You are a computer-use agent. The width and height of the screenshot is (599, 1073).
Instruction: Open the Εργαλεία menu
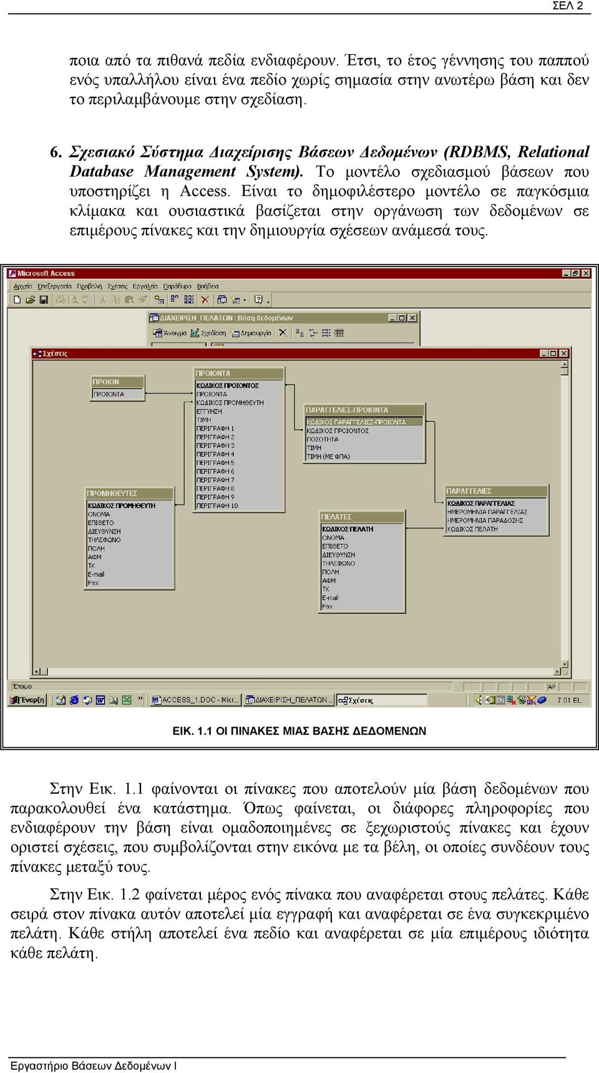[x=145, y=287]
